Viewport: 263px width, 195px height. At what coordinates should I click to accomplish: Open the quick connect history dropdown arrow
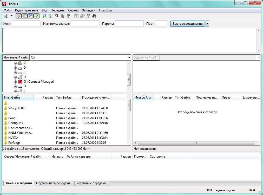(x=207, y=24)
